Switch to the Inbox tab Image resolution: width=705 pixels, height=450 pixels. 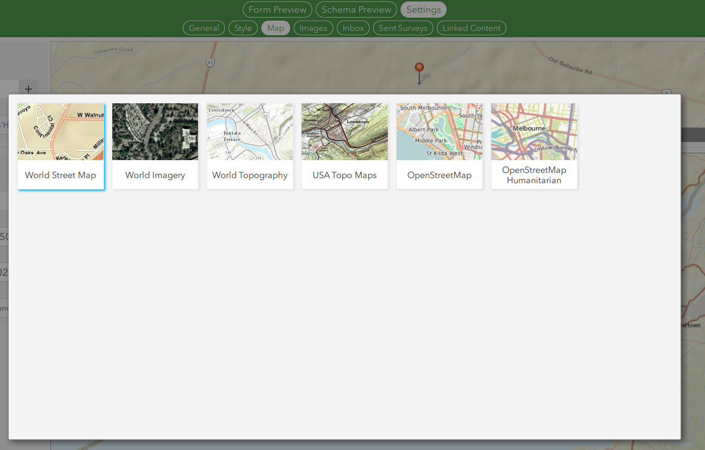(x=352, y=28)
